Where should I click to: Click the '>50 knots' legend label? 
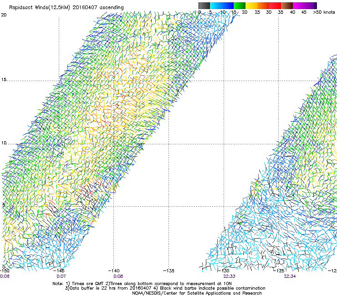pos(324,12)
